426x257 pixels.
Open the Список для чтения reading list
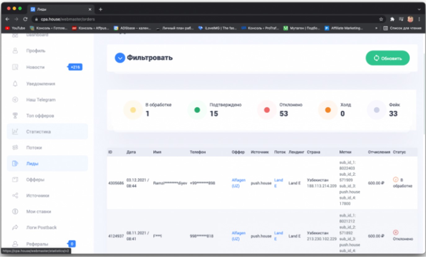[402, 28]
